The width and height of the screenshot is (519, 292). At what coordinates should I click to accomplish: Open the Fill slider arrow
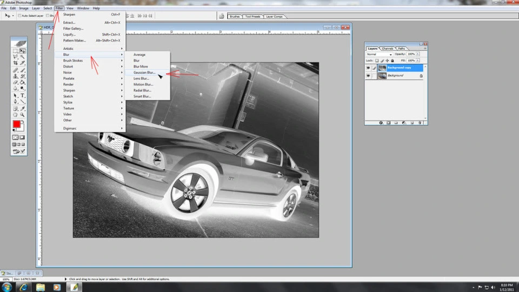click(x=418, y=60)
